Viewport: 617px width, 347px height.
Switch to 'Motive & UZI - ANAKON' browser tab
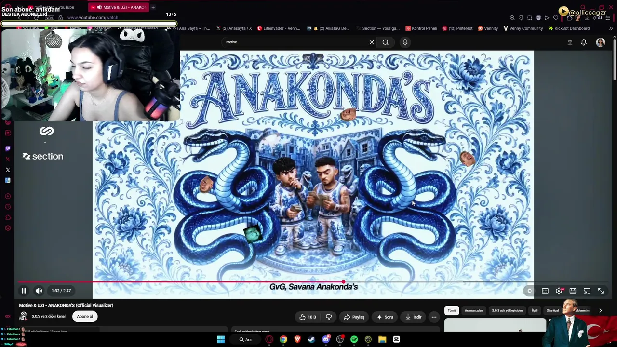pyautogui.click(x=119, y=7)
